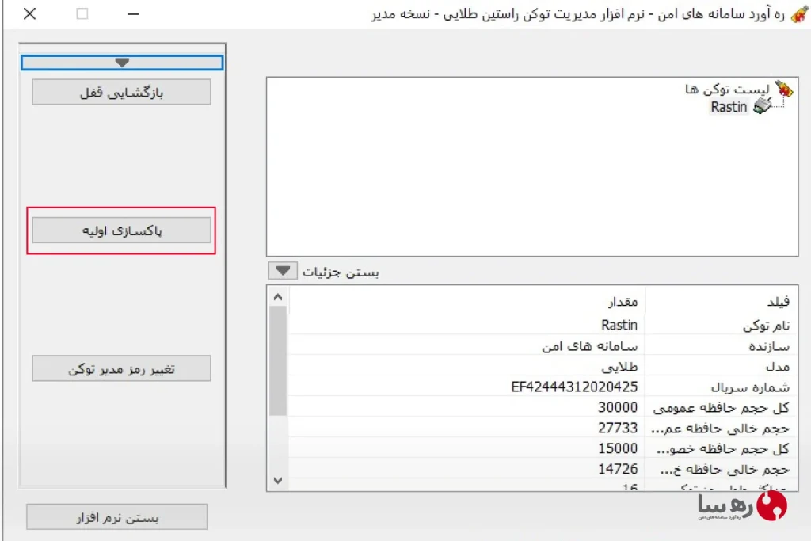This screenshot has height=541, width=811.
Task: Open the blue dropdown at panel top
Action: coord(122,63)
